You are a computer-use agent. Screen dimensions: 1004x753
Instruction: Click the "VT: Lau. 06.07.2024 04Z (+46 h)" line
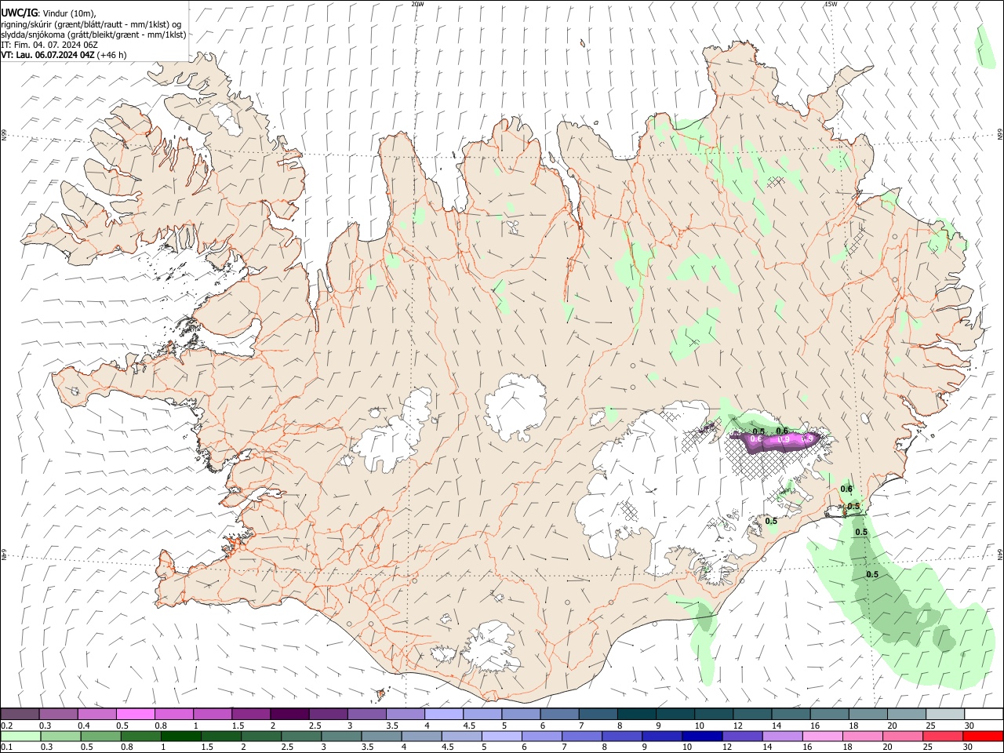(64, 55)
